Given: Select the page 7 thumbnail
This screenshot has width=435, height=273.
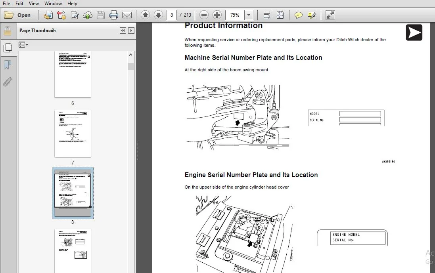Looking at the screenshot, I should (x=73, y=134).
